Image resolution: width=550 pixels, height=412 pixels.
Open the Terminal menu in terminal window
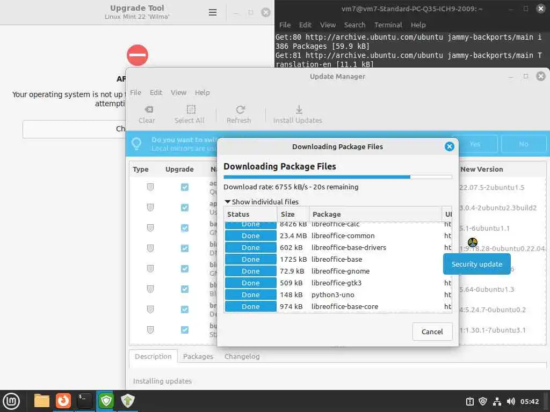coord(388,25)
